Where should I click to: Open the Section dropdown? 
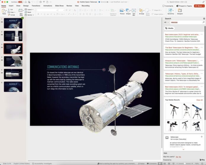click(x=29, y=15)
